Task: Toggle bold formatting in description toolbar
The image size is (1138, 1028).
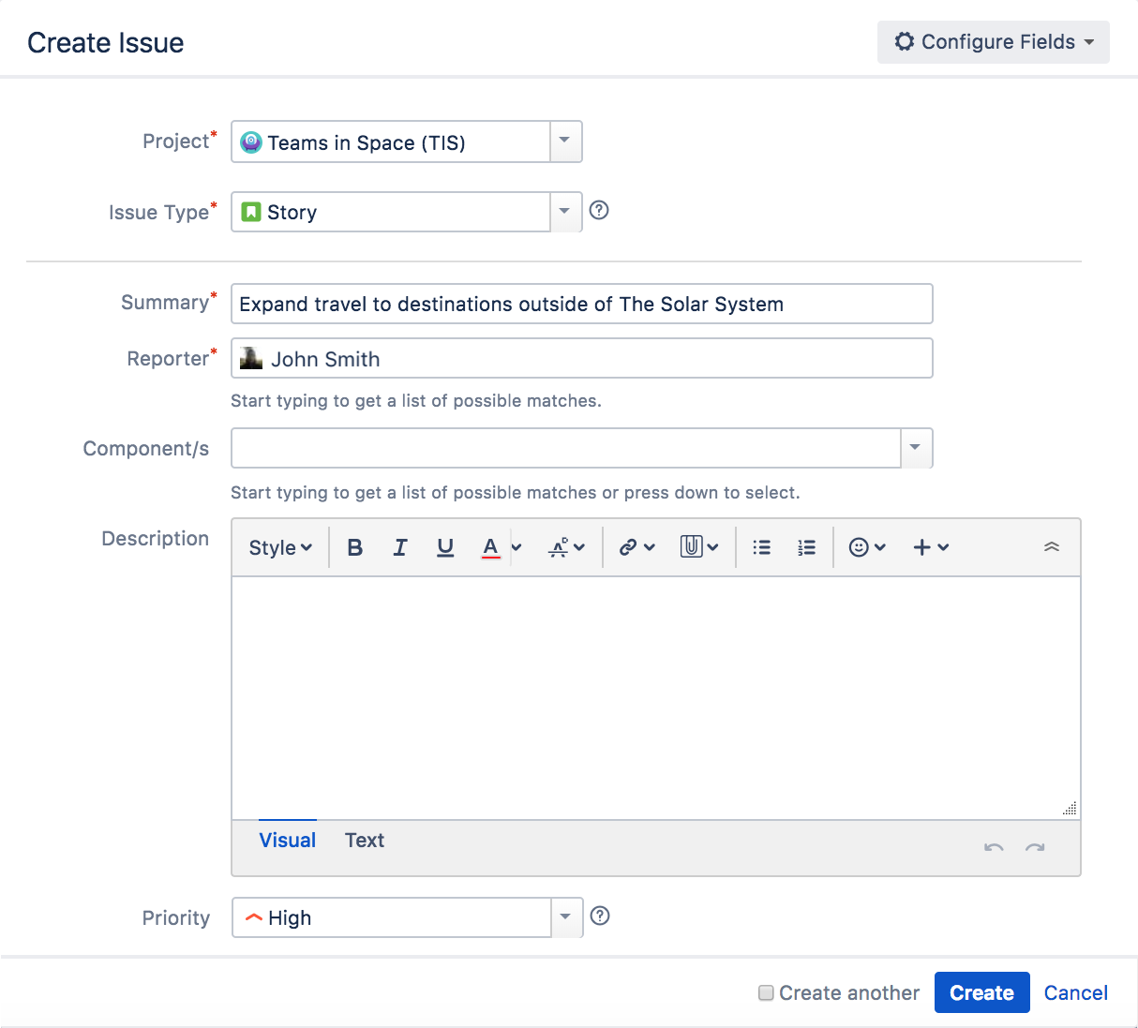Action: (x=354, y=547)
